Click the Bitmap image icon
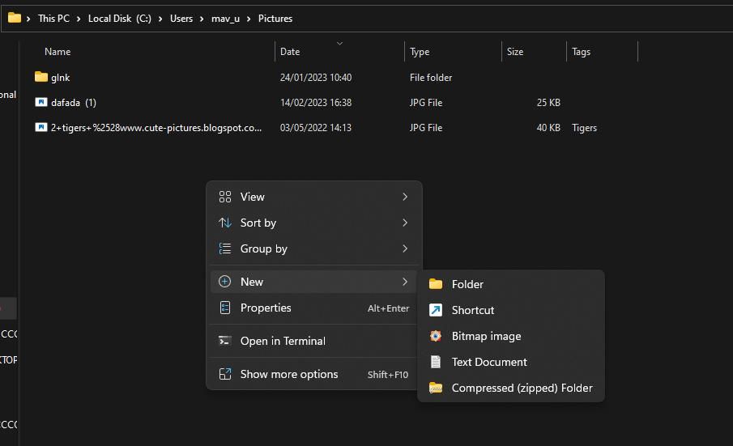 tap(436, 336)
